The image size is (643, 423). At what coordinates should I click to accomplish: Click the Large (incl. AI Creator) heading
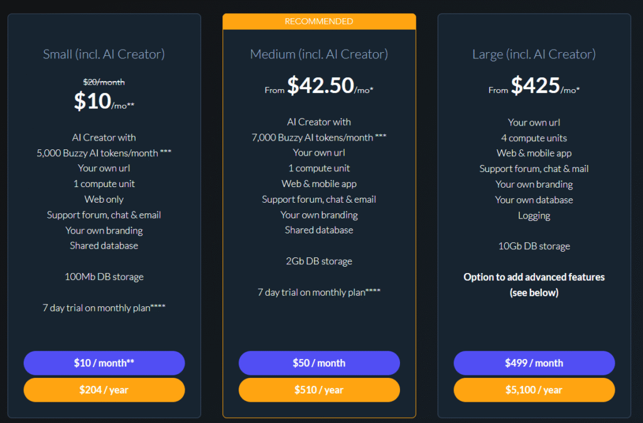(x=534, y=55)
